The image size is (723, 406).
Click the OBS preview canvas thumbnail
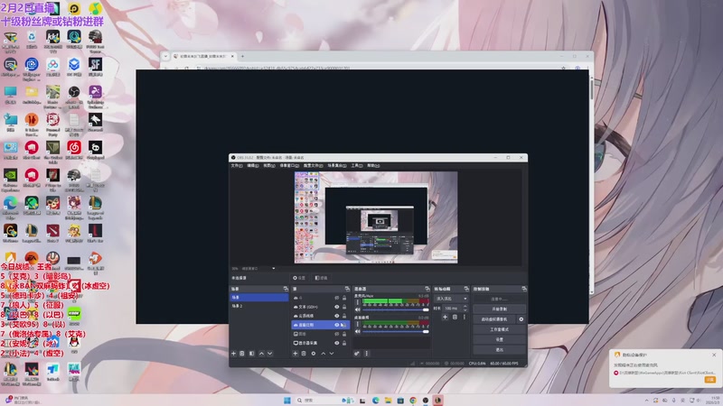click(376, 217)
